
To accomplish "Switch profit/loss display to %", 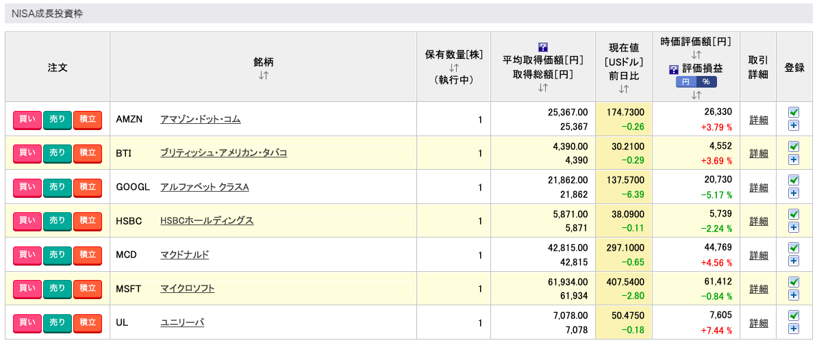I will click(706, 82).
